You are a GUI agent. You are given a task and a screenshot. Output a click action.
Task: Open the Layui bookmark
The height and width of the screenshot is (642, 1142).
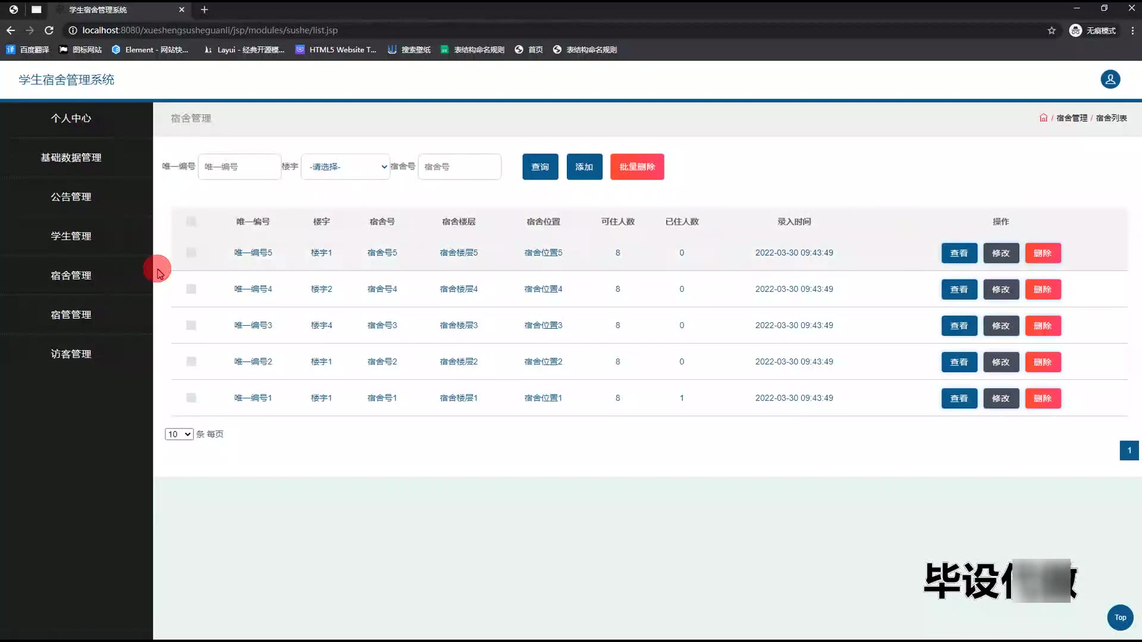click(244, 50)
